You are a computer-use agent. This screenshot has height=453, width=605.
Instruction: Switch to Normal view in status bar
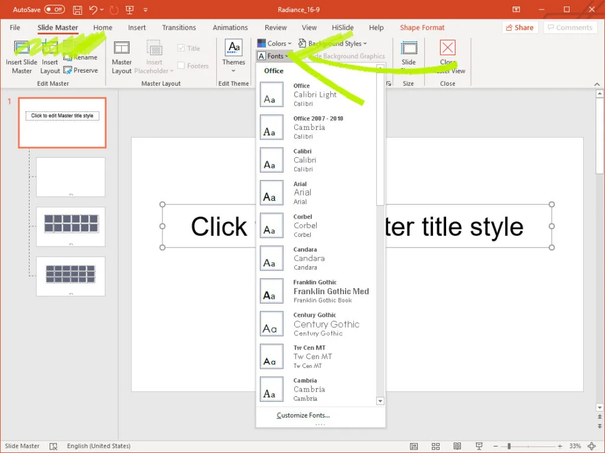414,446
